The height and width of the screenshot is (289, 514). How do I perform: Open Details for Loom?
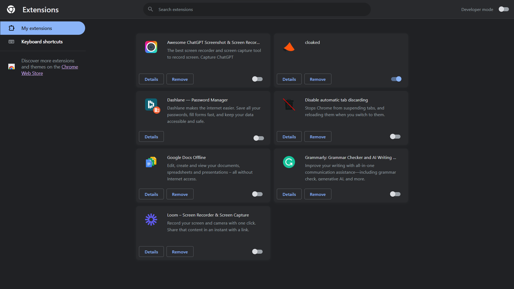[151, 252]
